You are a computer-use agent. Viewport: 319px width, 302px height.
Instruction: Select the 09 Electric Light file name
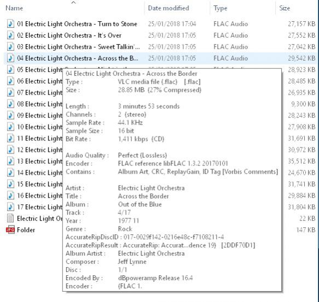pos(40,116)
